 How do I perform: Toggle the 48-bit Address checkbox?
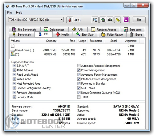(x=14, y=70)
